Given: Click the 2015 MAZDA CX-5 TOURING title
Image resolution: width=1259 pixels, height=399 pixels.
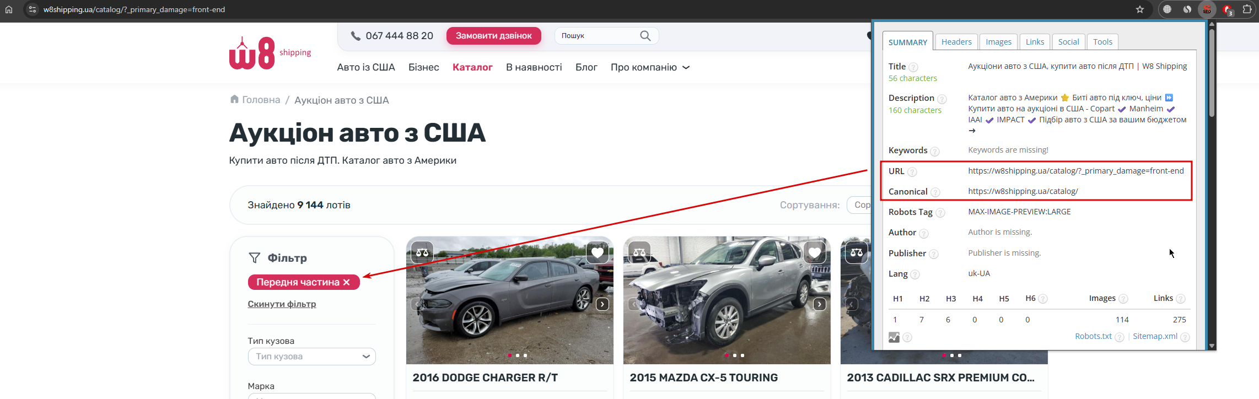Looking at the screenshot, I should 704,378.
